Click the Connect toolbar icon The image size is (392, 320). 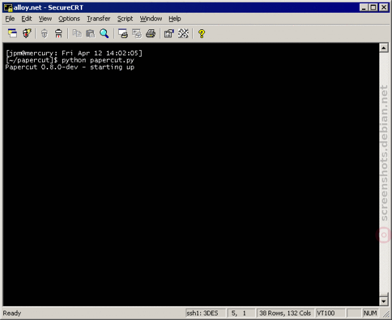point(12,33)
